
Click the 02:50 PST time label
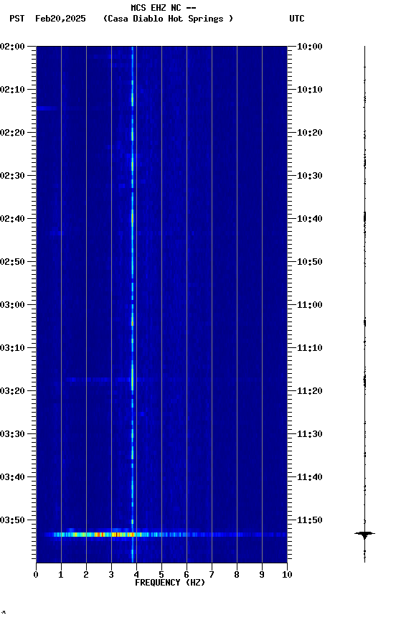12,262
